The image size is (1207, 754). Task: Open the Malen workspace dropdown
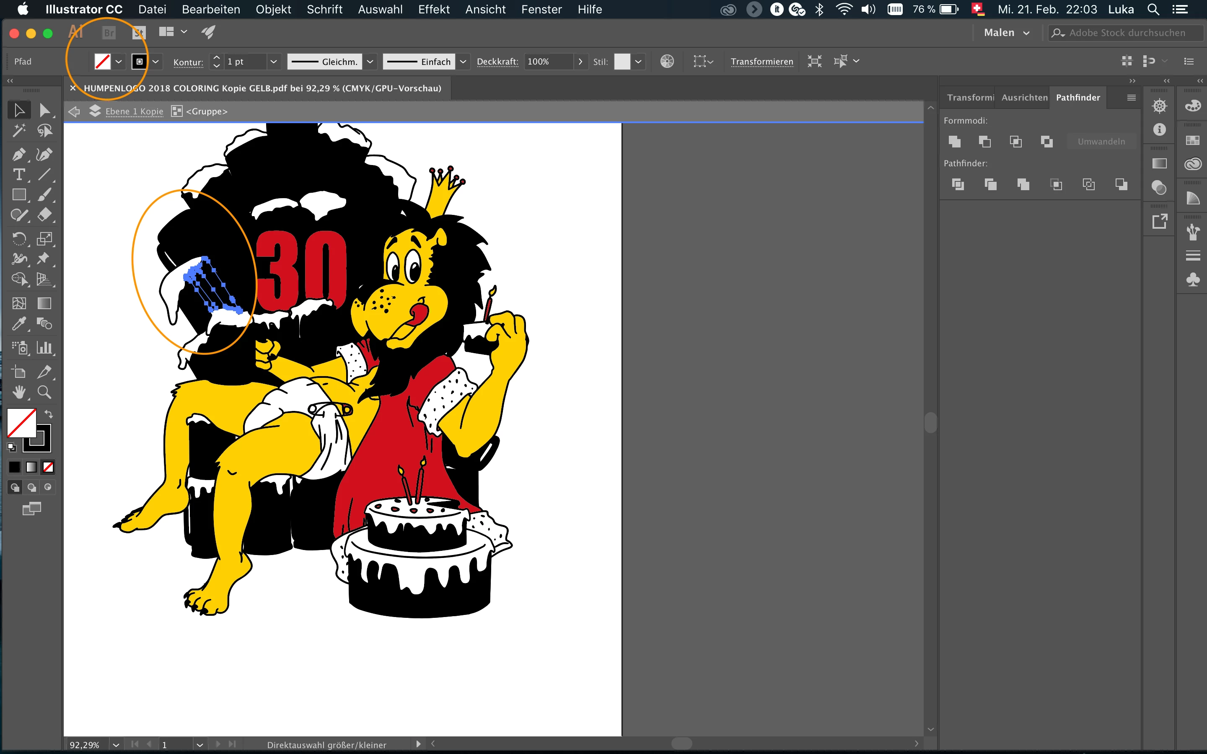coord(1007,33)
